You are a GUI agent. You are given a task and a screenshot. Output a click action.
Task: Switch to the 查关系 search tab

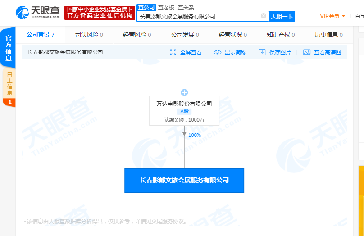pos(186,8)
